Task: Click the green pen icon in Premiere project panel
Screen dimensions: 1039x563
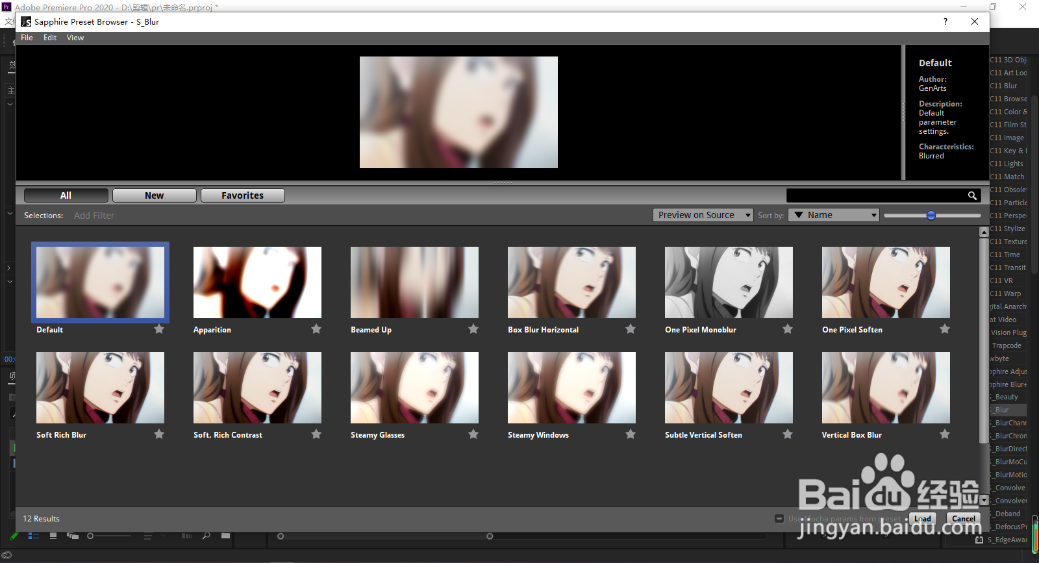Action: pyautogui.click(x=14, y=536)
